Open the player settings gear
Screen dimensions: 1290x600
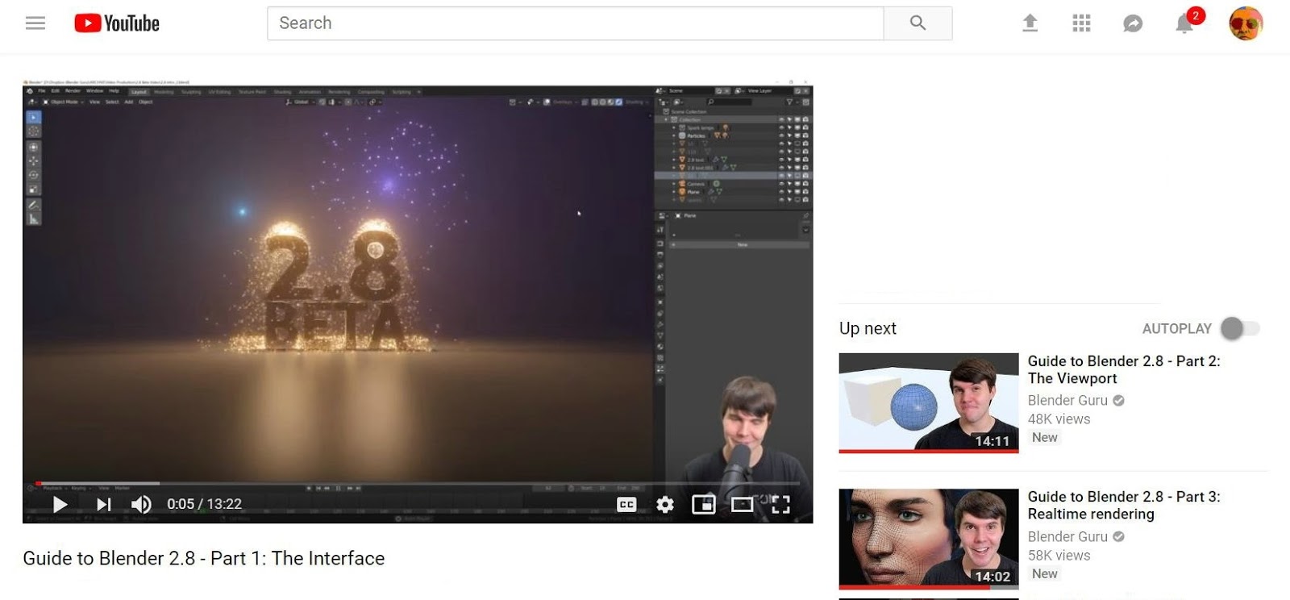[665, 505]
